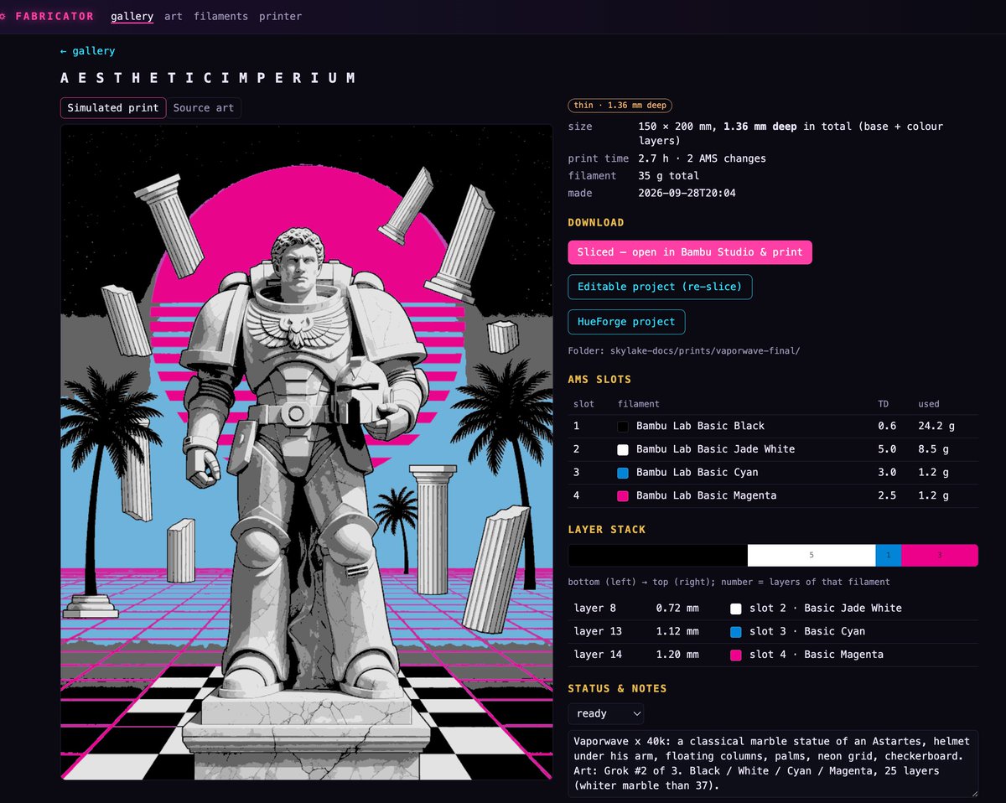This screenshot has height=803, width=1006.
Task: Click the Bambu Lab Basic Black filament name
Action: (700, 426)
